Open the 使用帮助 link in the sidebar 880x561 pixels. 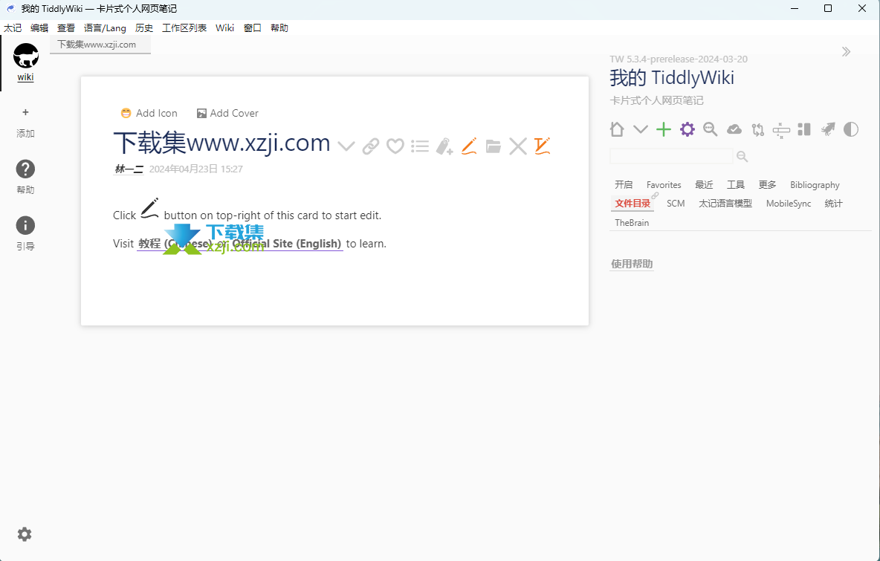pyautogui.click(x=632, y=264)
